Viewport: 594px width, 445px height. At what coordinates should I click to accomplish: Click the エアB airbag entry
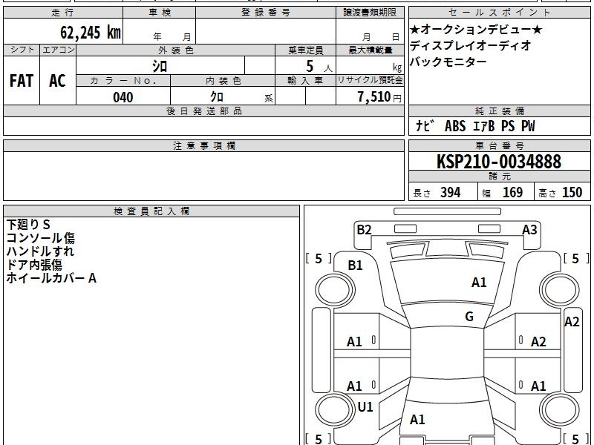tap(484, 126)
